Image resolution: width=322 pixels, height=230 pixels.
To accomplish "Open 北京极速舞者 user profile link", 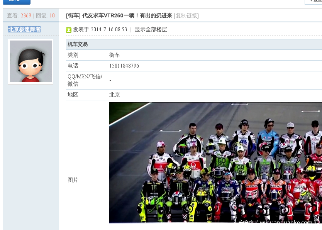I will (24, 29).
